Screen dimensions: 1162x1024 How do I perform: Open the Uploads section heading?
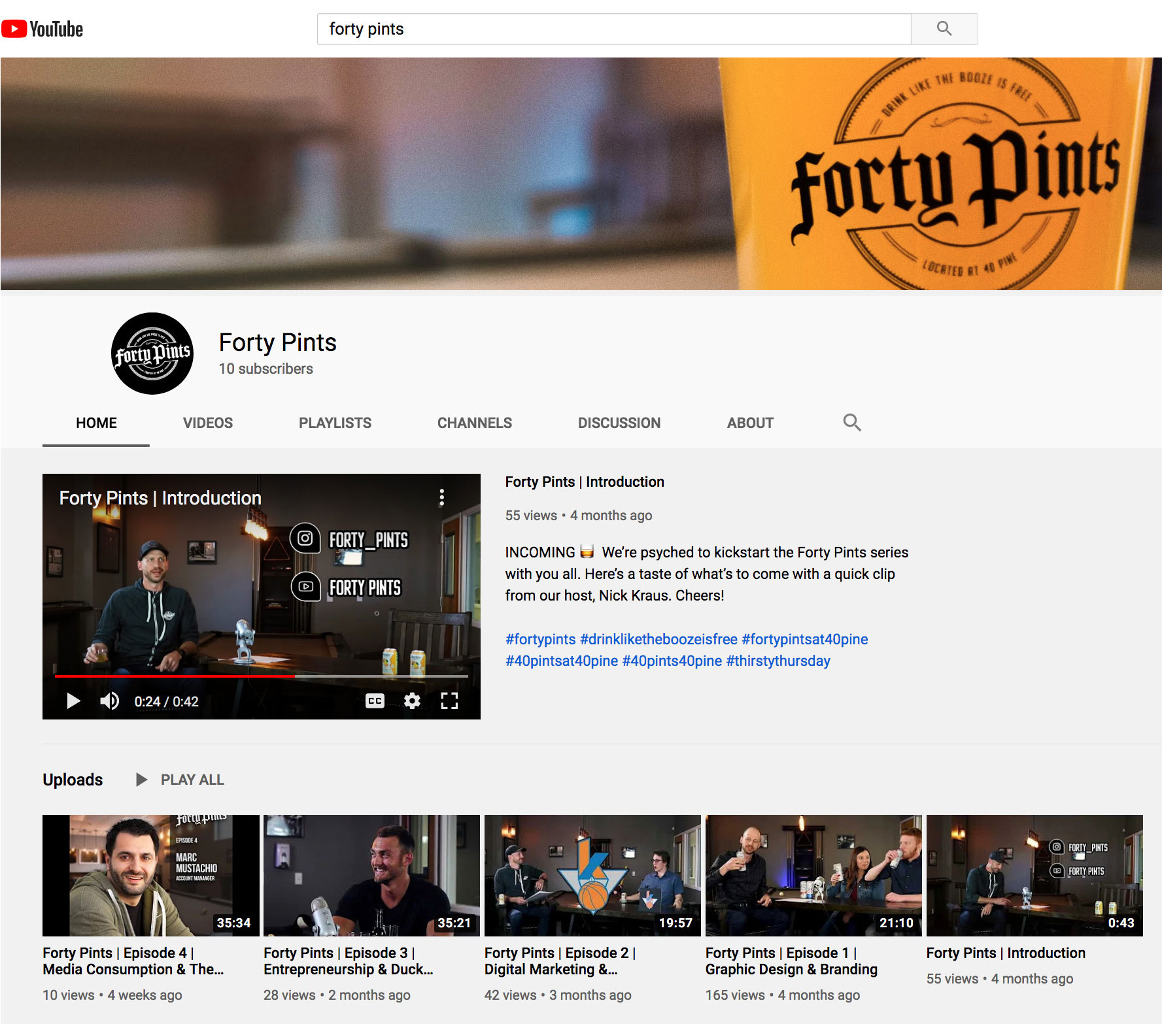click(x=73, y=780)
